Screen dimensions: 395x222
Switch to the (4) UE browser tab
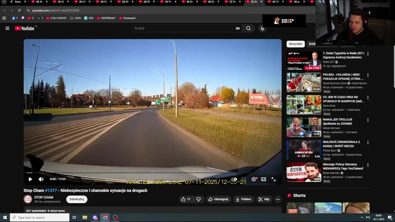[x=61, y=2]
